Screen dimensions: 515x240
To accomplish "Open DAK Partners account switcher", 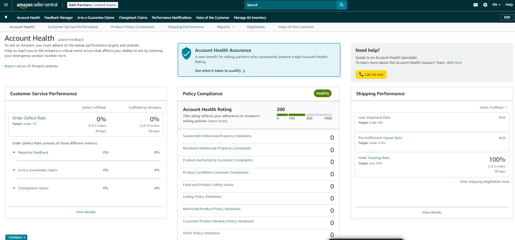I will (x=93, y=5).
